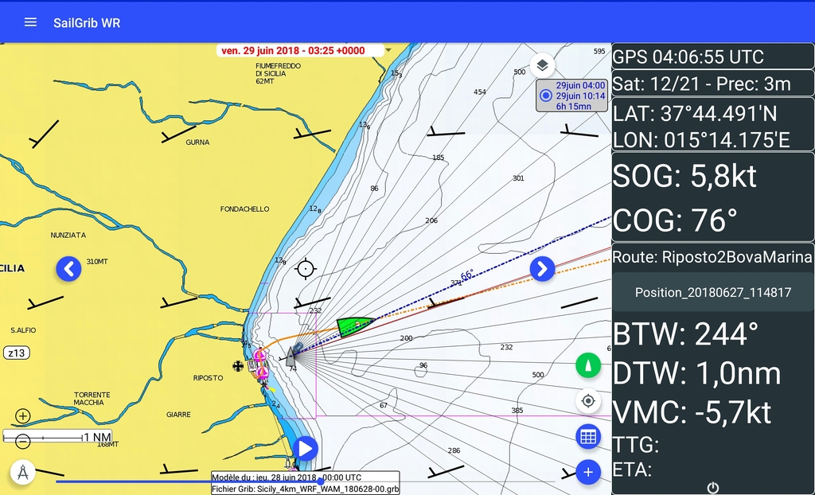Open the map layers selector
Viewport: 815px width, 495px height.
542,65
